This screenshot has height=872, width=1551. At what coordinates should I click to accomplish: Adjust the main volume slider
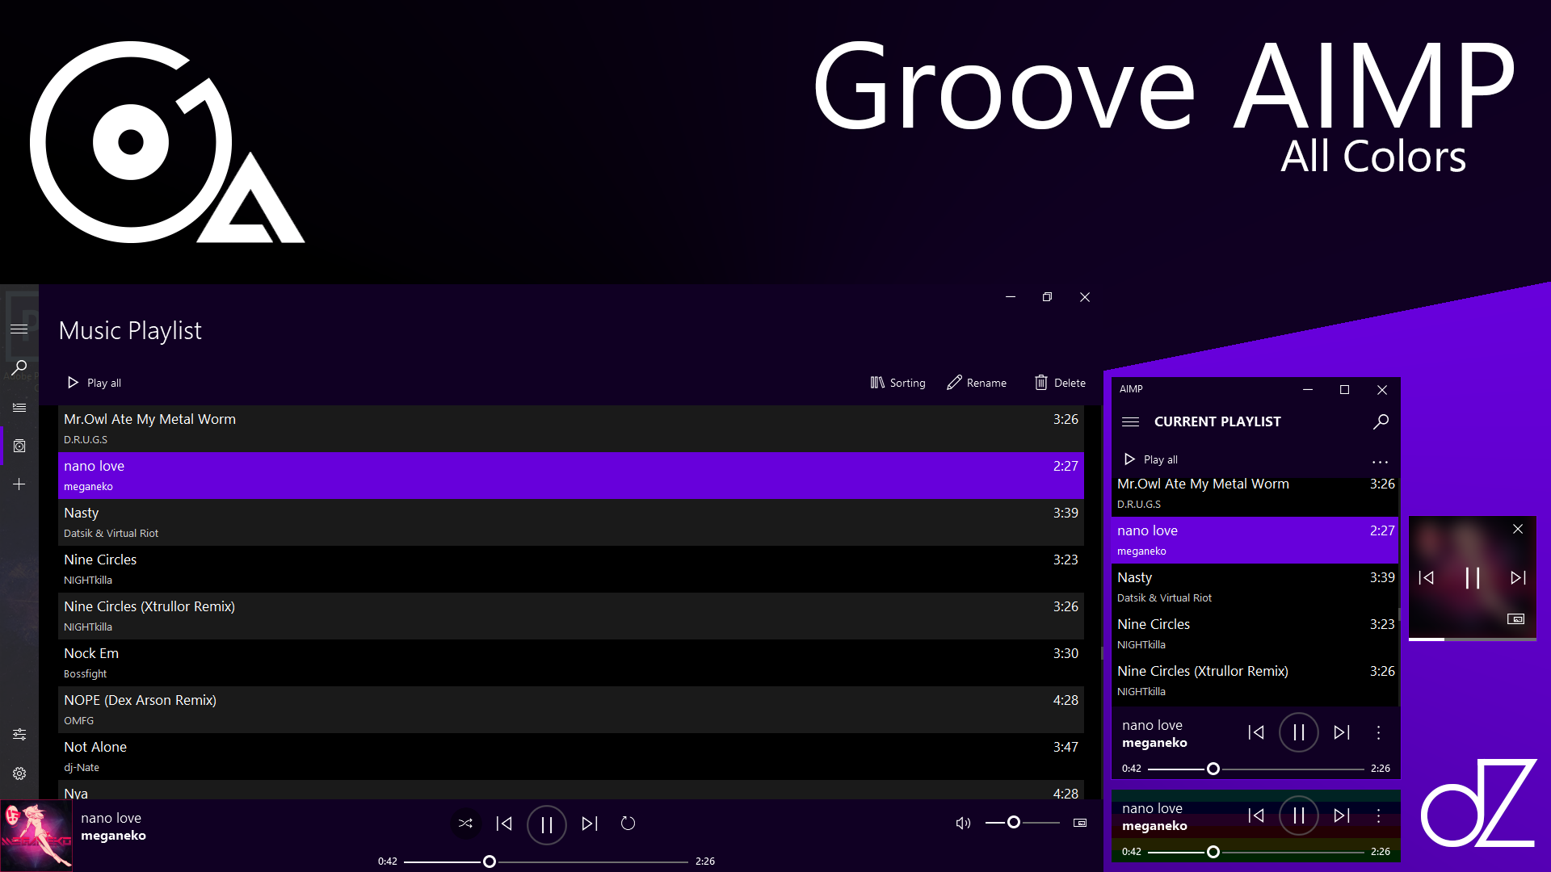[x=1013, y=823]
